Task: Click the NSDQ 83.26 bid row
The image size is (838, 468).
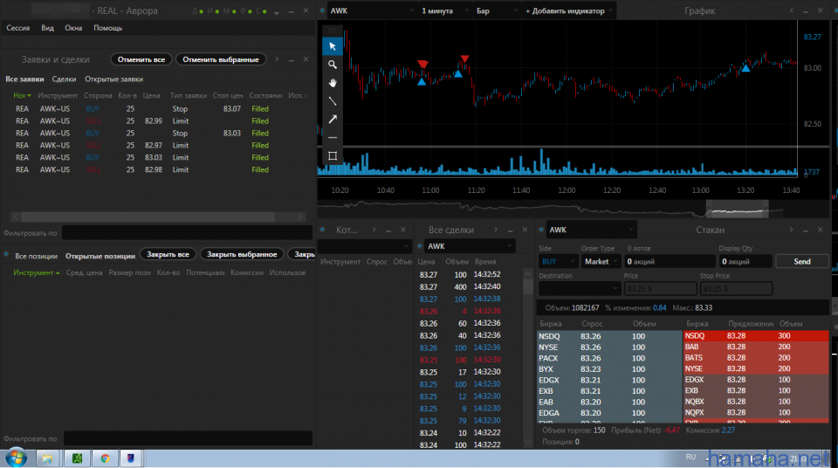Action: coord(609,336)
